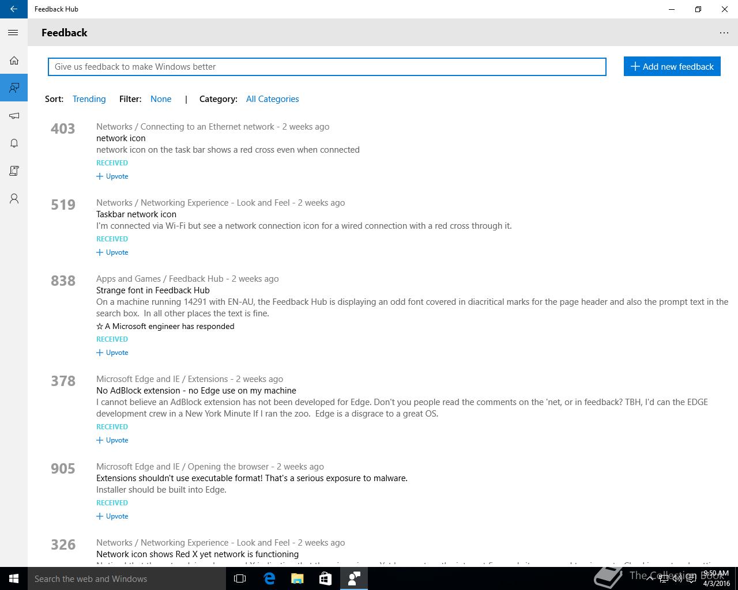Image resolution: width=738 pixels, height=590 pixels.
Task: Open Action Center in system tray
Action: click(x=691, y=578)
